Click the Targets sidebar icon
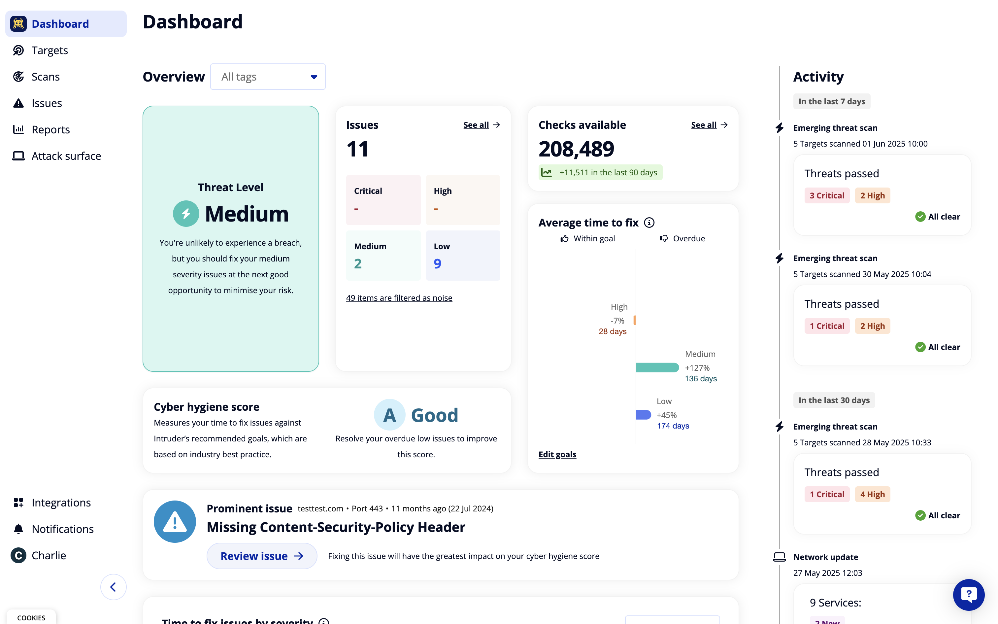The image size is (998, 624). [x=18, y=50]
